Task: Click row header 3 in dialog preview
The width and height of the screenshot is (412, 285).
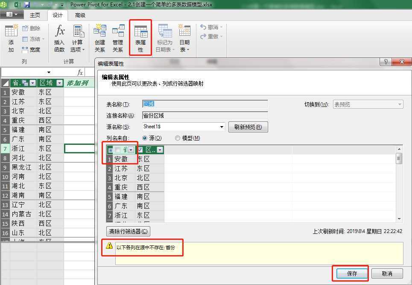Action: [x=110, y=178]
